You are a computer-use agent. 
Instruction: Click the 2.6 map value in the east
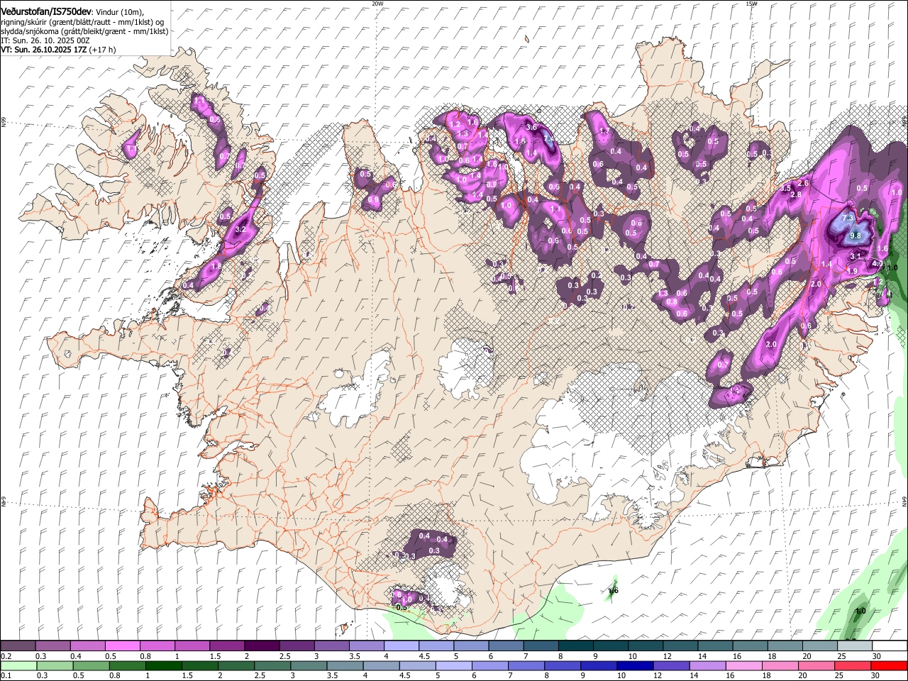pyautogui.click(x=804, y=184)
